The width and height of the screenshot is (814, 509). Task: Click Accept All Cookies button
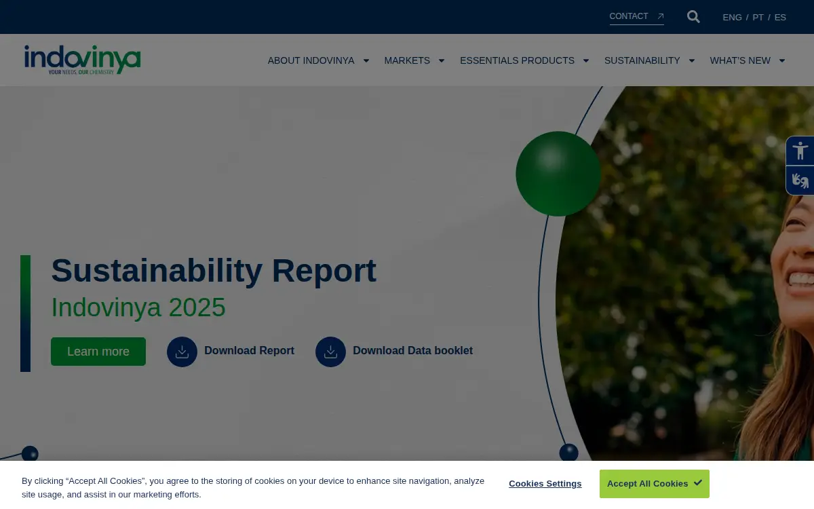tap(654, 484)
